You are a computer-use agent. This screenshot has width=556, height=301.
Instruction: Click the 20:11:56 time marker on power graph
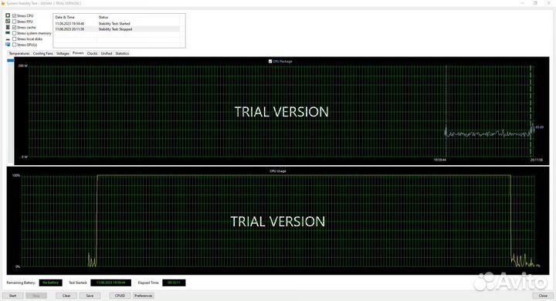(x=536, y=160)
